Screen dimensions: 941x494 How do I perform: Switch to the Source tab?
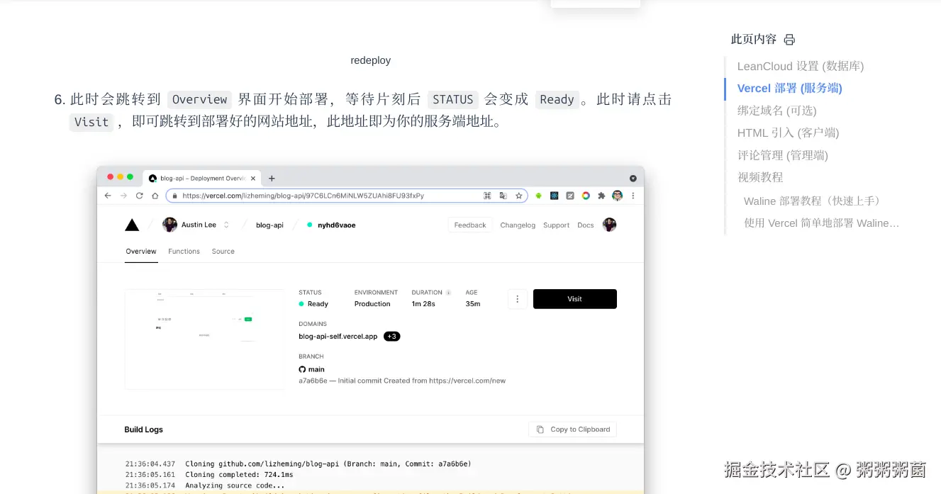[223, 252]
